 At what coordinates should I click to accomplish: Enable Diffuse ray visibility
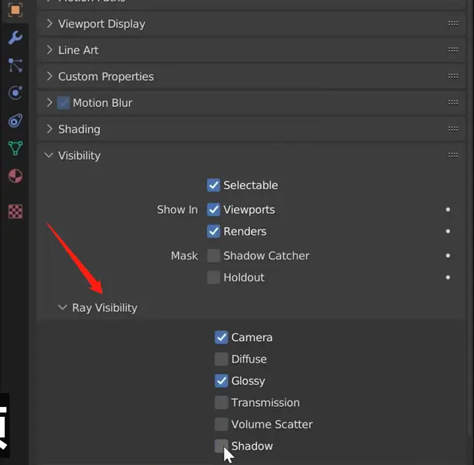pyautogui.click(x=222, y=359)
